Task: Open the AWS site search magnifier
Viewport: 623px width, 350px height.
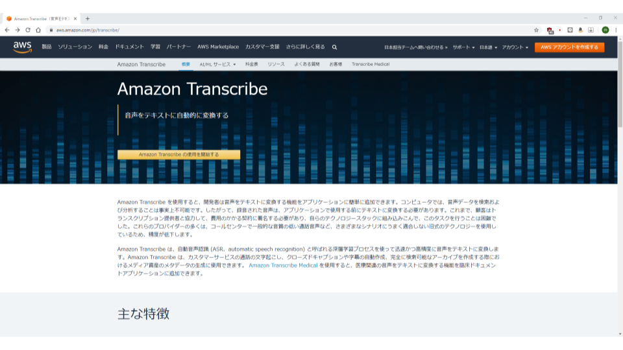Action: click(335, 47)
